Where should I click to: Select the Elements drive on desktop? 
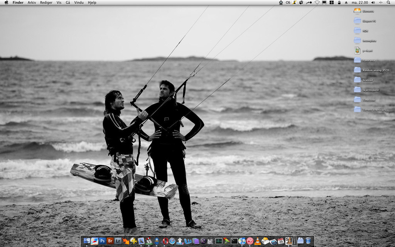[x=358, y=11]
